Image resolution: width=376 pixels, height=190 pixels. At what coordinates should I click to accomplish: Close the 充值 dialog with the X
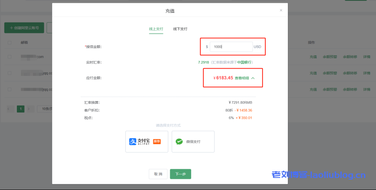[x=281, y=10]
